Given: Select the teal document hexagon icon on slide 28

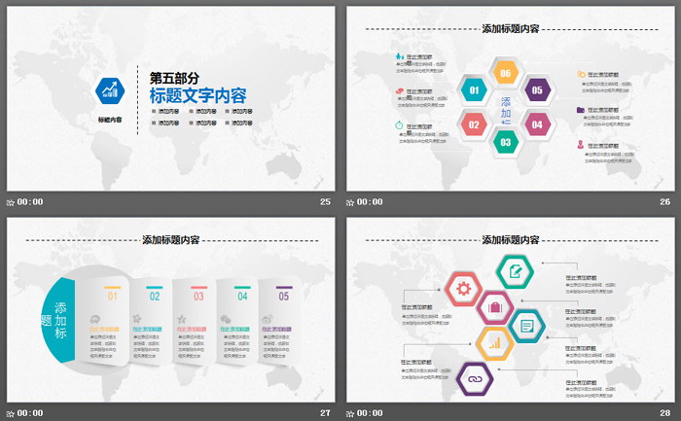Looking at the screenshot, I should tap(526, 326).
